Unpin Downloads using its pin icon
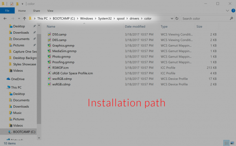 (35, 32)
